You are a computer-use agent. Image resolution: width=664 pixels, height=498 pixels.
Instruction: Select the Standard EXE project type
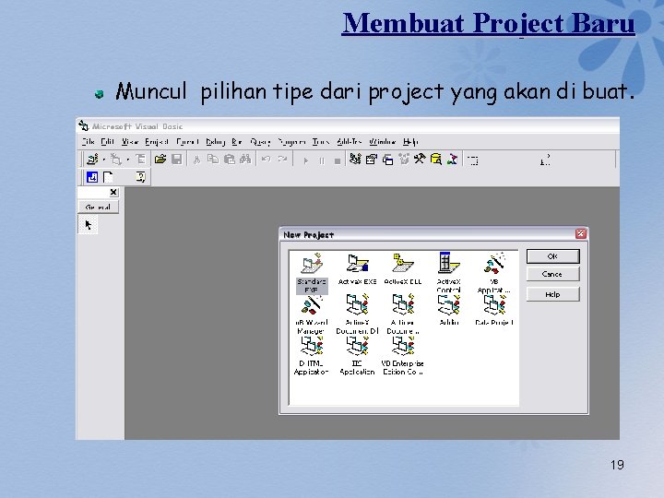tap(312, 273)
